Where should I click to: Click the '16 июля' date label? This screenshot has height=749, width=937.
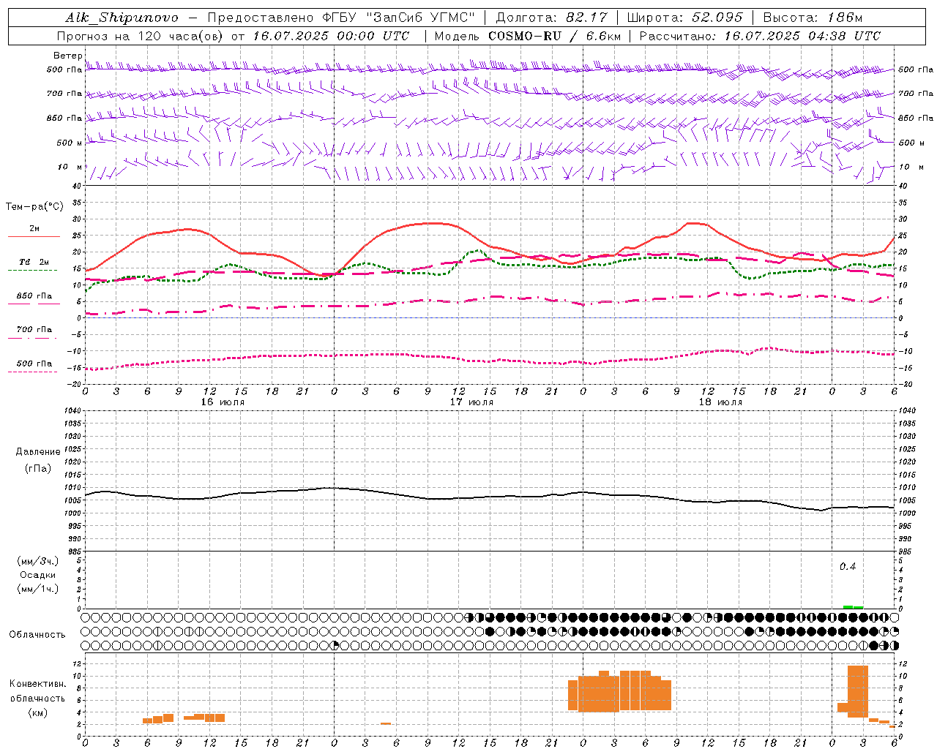click(223, 402)
